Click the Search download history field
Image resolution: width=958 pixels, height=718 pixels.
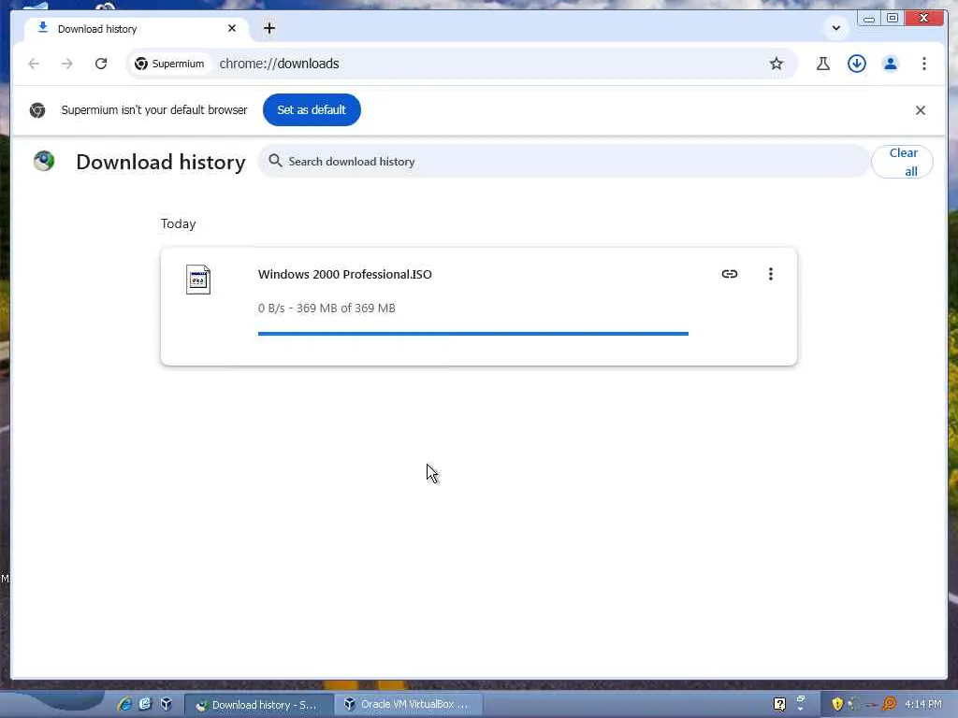click(x=564, y=161)
